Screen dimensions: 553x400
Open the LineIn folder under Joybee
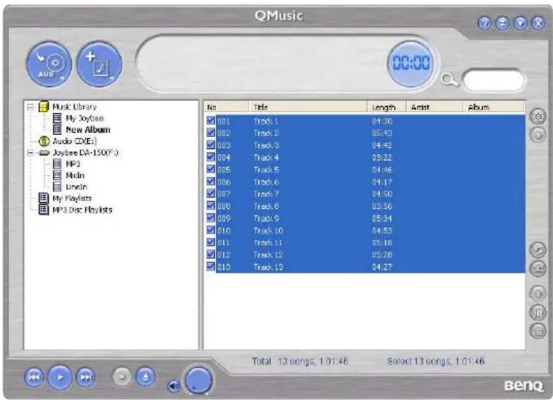tap(76, 187)
